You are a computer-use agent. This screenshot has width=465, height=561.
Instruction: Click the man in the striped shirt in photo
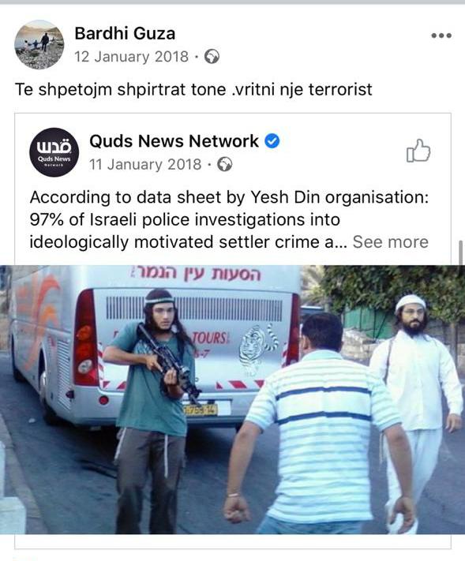click(319, 424)
